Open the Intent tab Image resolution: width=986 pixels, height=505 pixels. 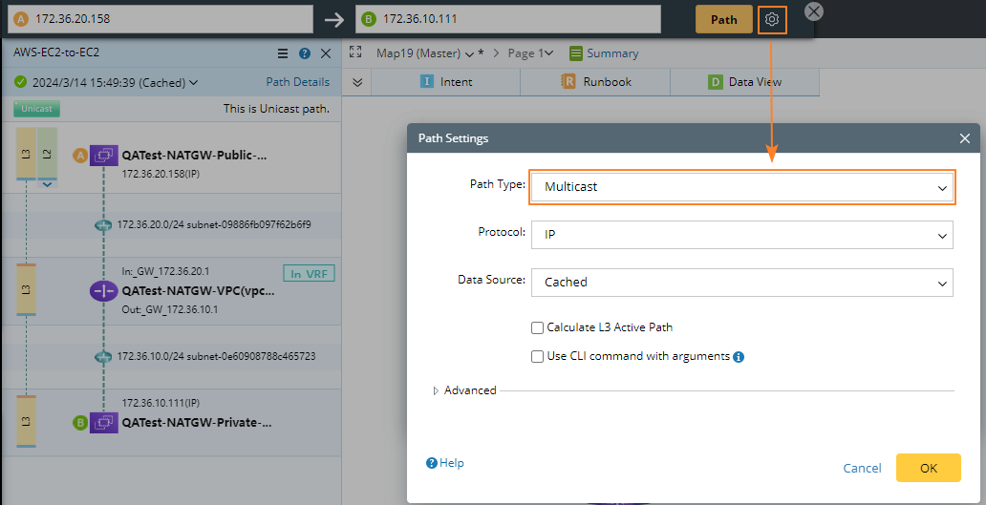[x=446, y=82]
